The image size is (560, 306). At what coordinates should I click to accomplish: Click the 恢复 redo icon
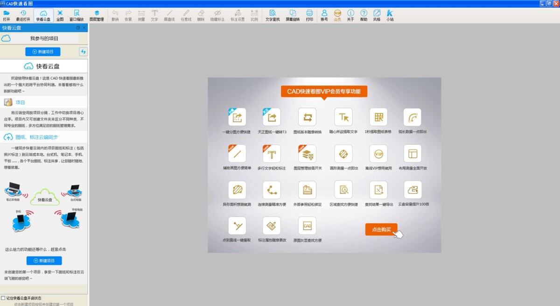(128, 15)
